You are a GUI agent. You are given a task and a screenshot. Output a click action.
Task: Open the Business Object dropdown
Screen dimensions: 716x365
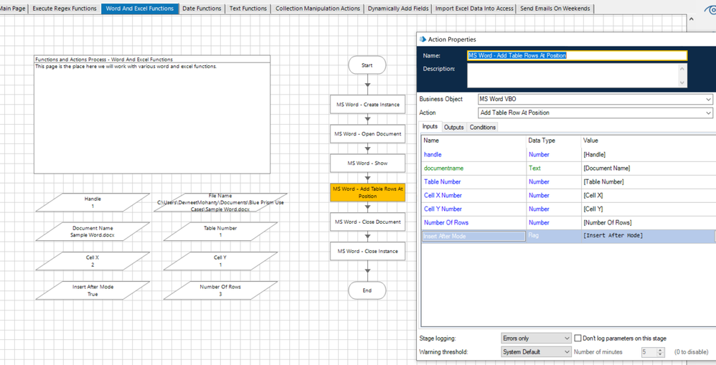click(595, 99)
